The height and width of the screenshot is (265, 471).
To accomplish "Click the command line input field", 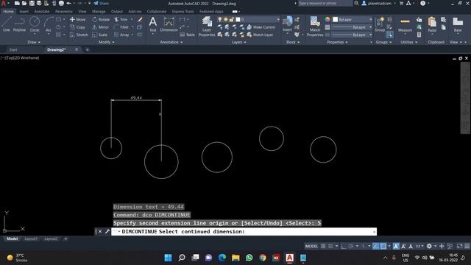I will (244, 232).
